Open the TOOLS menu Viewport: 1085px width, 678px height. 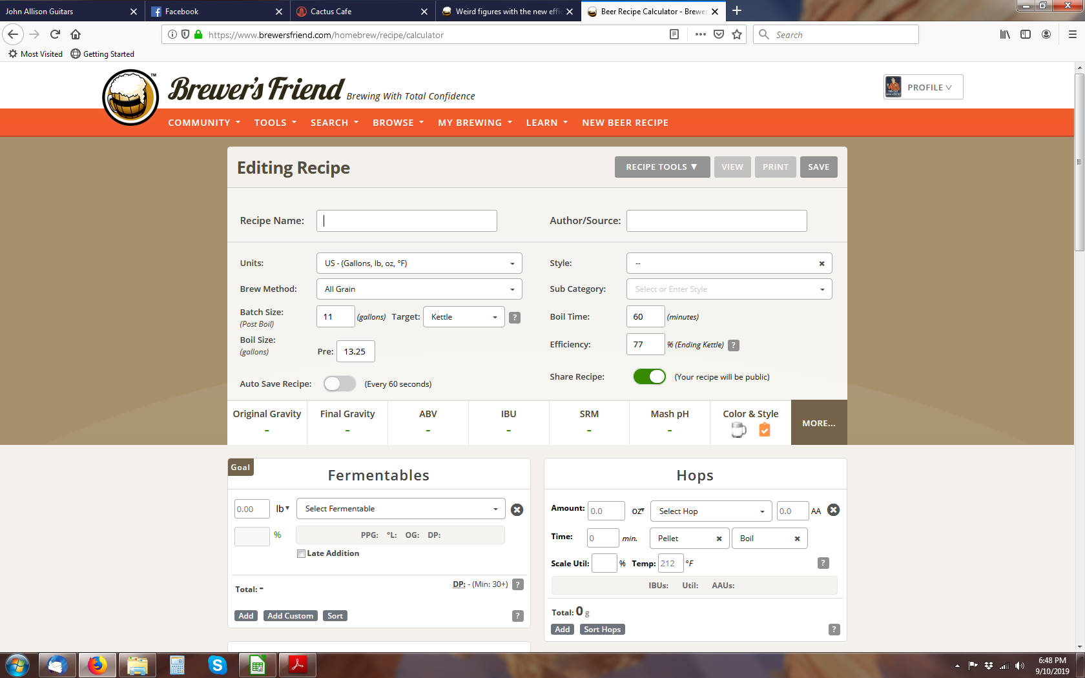click(275, 123)
